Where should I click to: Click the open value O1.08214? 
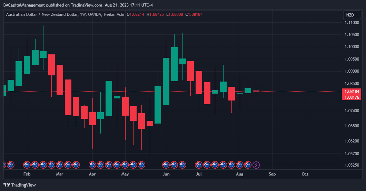tap(135, 14)
